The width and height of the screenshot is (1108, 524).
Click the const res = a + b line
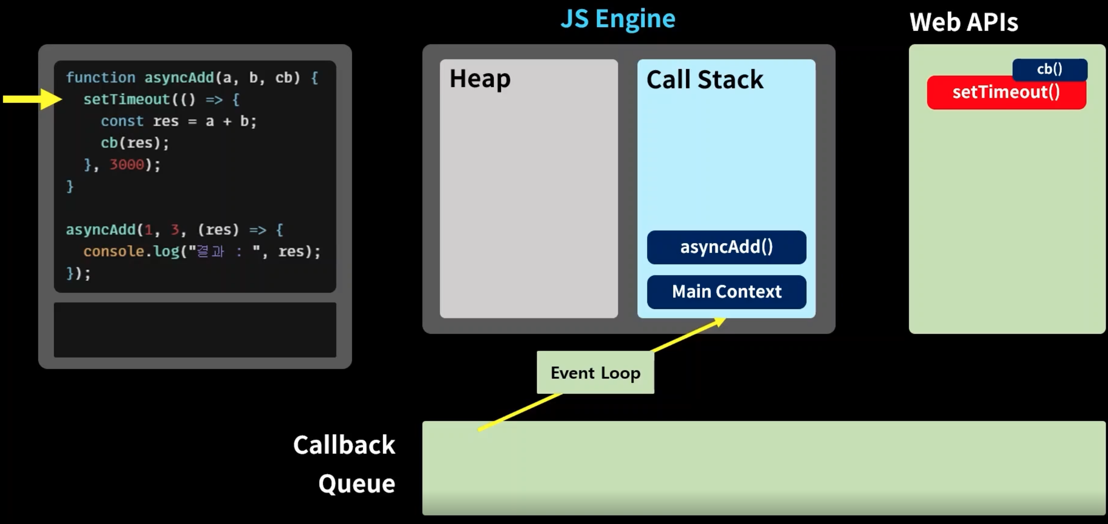pos(179,121)
